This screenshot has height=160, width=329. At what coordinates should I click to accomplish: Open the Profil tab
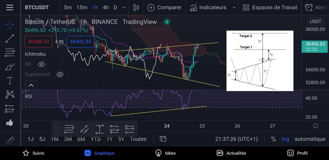(x=297, y=153)
